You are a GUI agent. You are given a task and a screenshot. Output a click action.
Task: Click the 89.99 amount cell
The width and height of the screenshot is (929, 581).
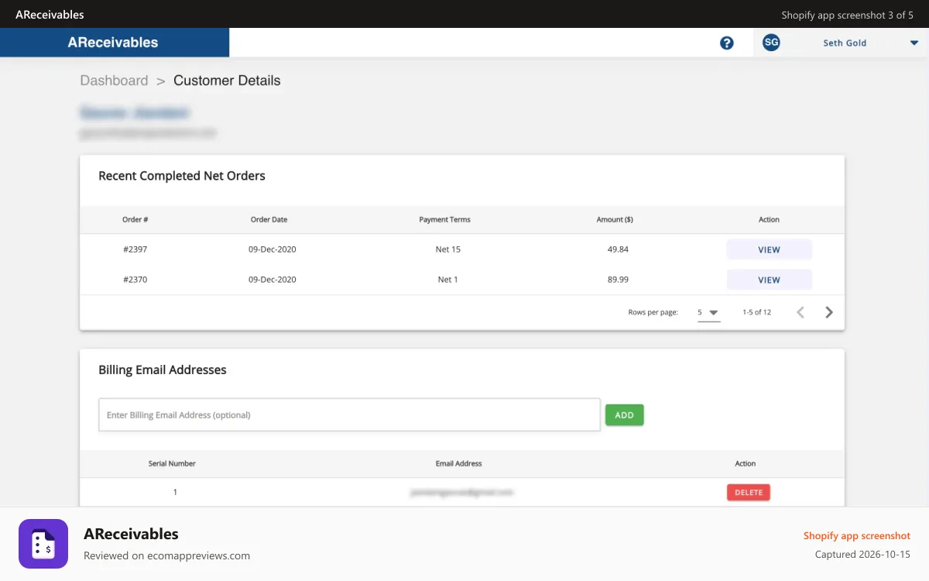618,280
